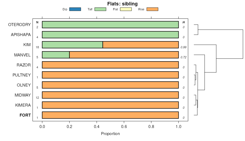Click the 0.4 x-axis tick label
The height and width of the screenshot is (141, 245).
97,127
